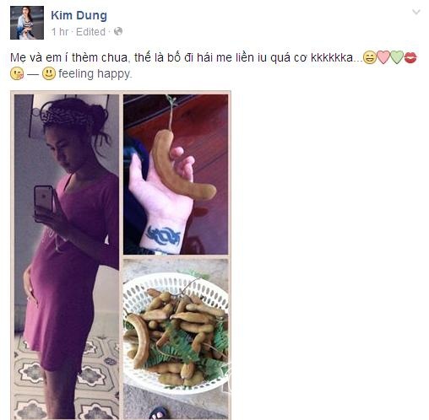Open the photo of hand holding tamarind
This screenshot has height=420, width=429.
pyautogui.click(x=176, y=175)
